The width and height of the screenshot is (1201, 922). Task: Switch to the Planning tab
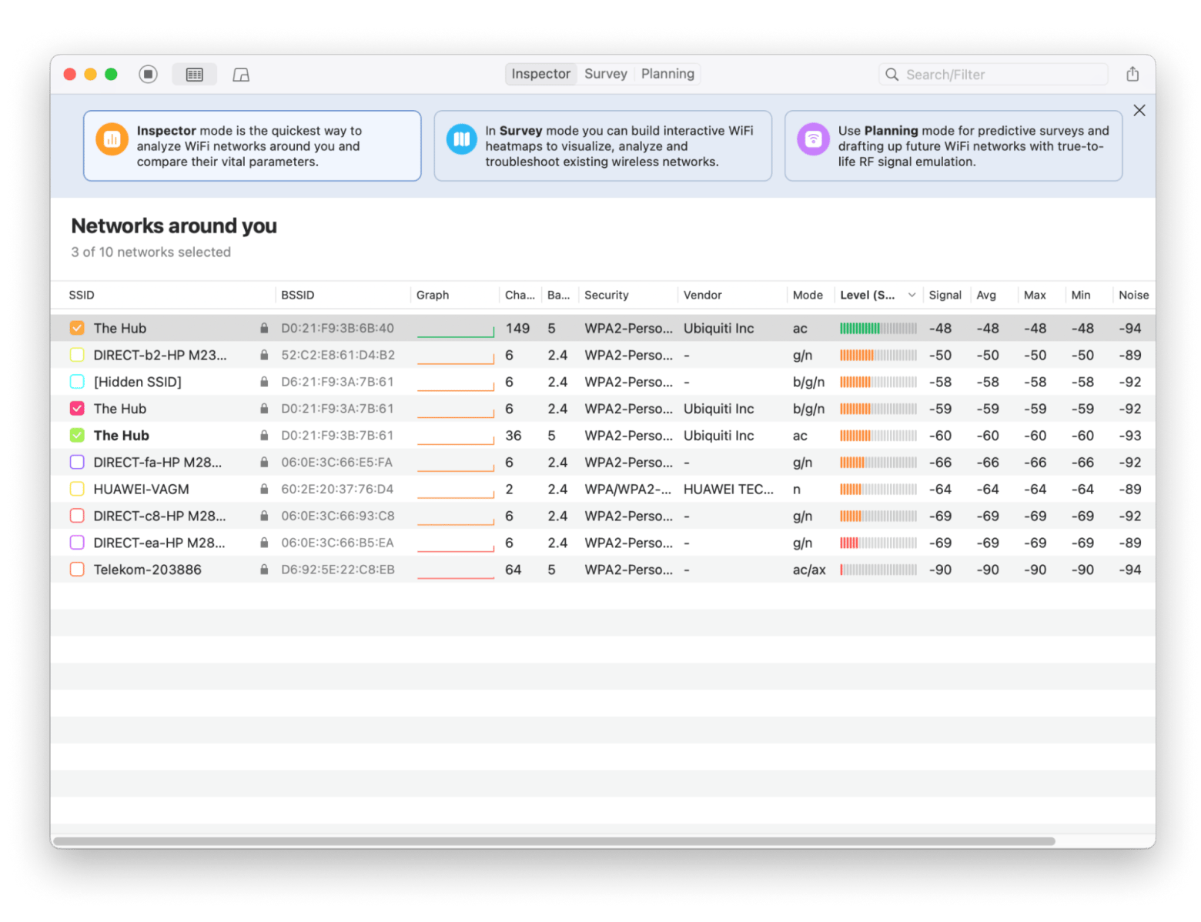(667, 74)
